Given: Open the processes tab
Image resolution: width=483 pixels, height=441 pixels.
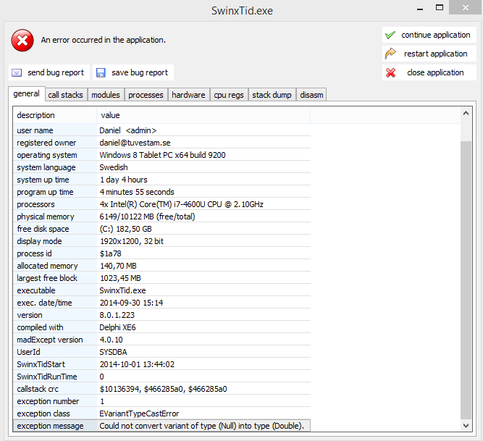Looking at the screenshot, I should point(146,95).
